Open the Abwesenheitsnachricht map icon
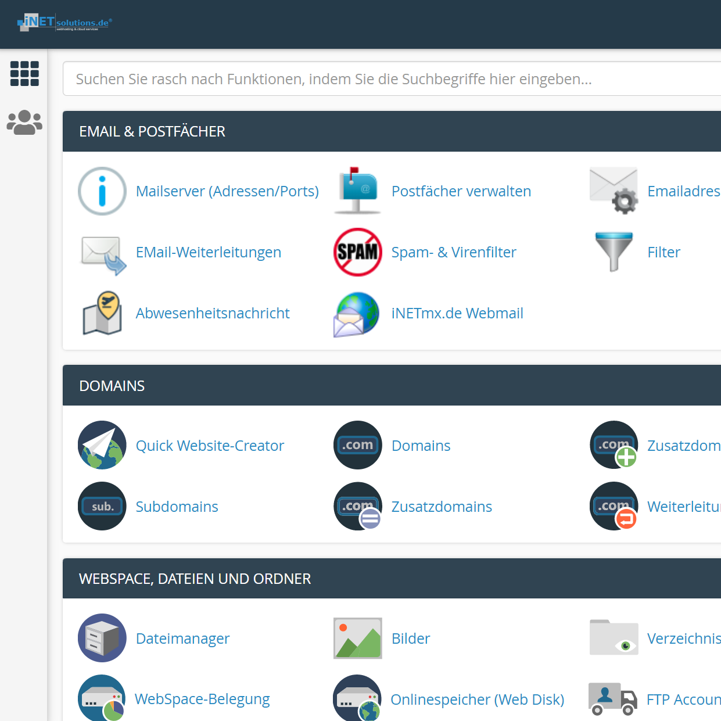This screenshot has width=721, height=721. point(102,313)
